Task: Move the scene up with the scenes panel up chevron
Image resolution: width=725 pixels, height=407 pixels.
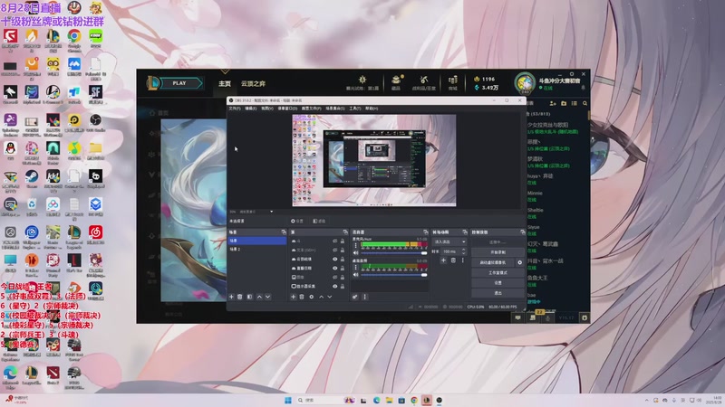Action: (259, 297)
